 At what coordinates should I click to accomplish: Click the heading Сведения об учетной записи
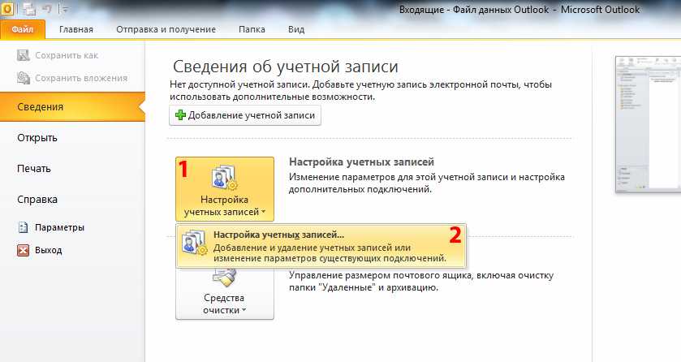coord(286,67)
